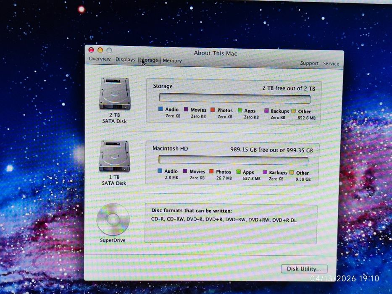This screenshot has height=294, width=392.
Task: Click green Apps swatch in Storage volume
Action: (240, 110)
